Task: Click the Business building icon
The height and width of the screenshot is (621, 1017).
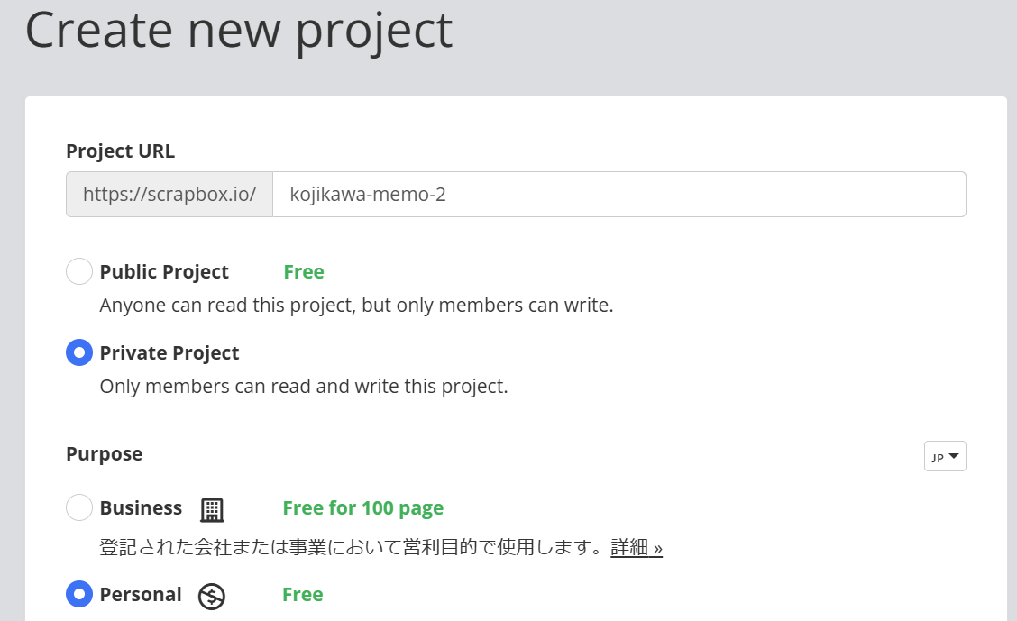Action: pyautogui.click(x=212, y=509)
